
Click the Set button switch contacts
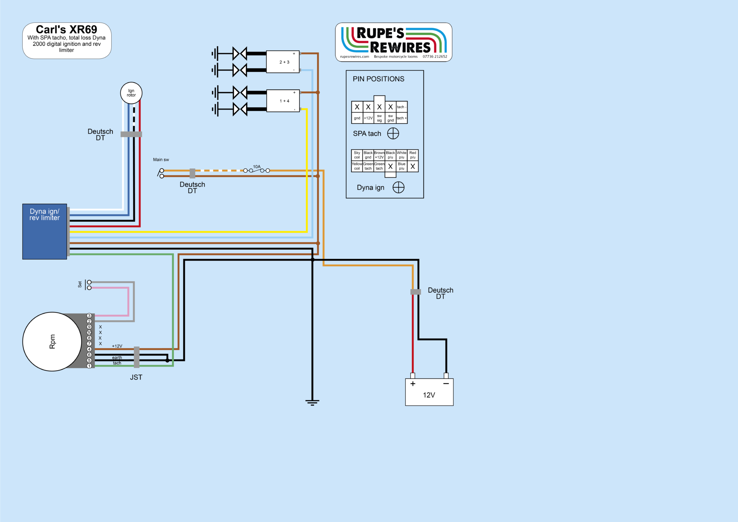(89, 285)
